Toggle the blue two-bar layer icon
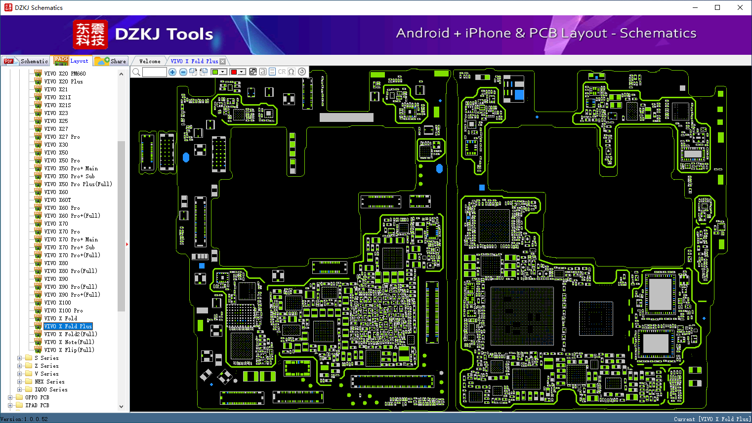The width and height of the screenshot is (752, 423). point(272,72)
